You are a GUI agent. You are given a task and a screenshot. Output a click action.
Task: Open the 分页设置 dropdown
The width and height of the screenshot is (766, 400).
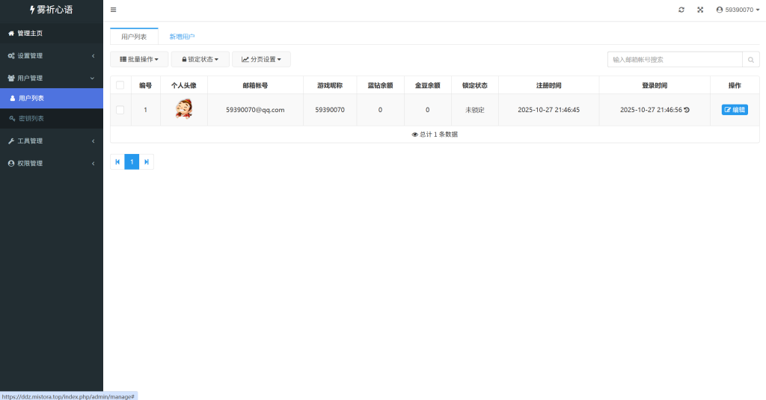pos(261,59)
